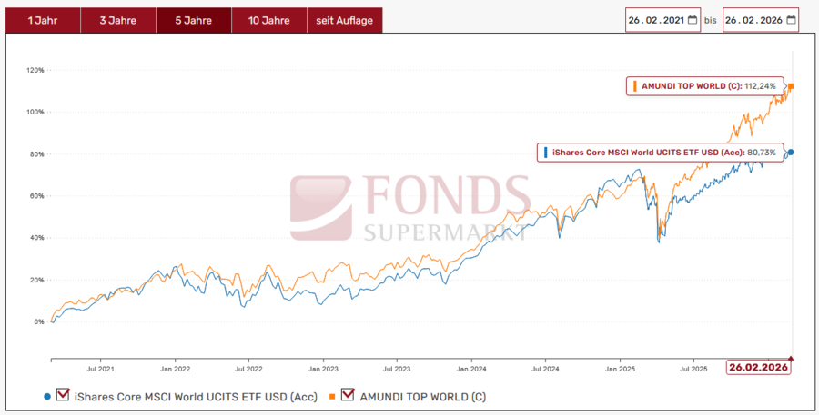
Task: Click iShares Core MSCI World legend label
Action: click(x=196, y=397)
